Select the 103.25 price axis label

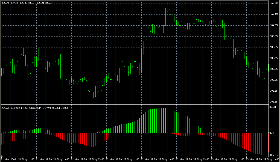[274, 69]
